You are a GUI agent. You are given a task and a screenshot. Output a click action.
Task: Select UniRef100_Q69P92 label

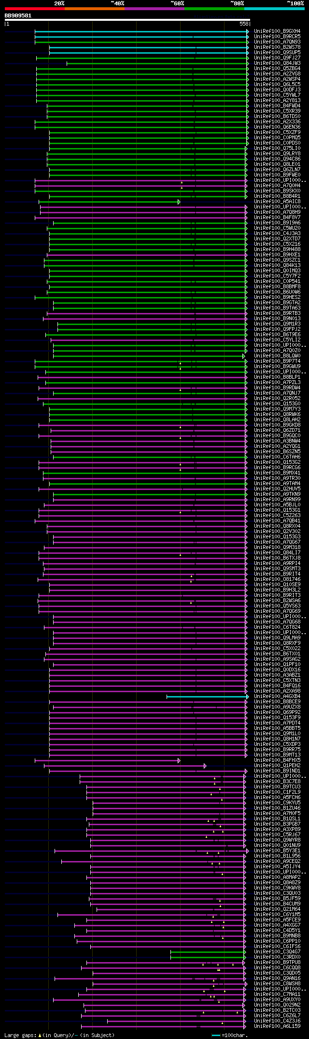[277, 712]
